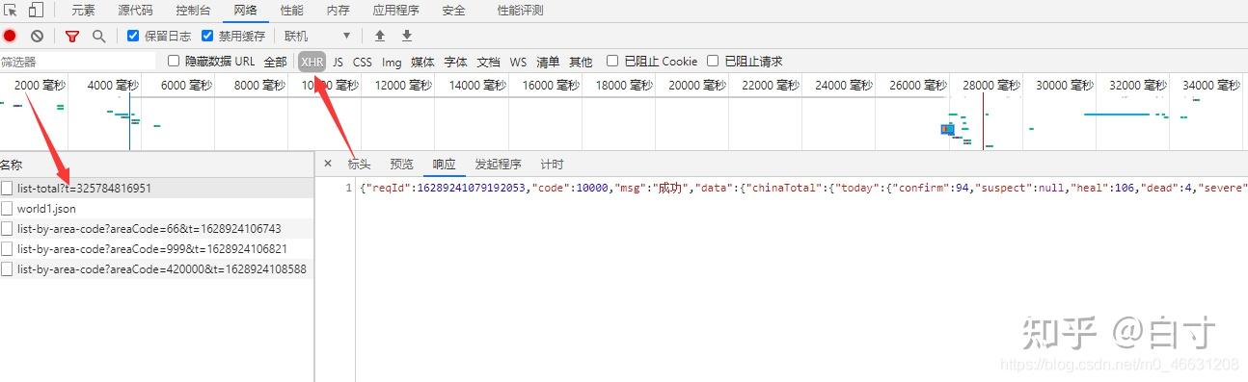Click the export HAR download arrow
The width and height of the screenshot is (1248, 382).
pyautogui.click(x=407, y=36)
